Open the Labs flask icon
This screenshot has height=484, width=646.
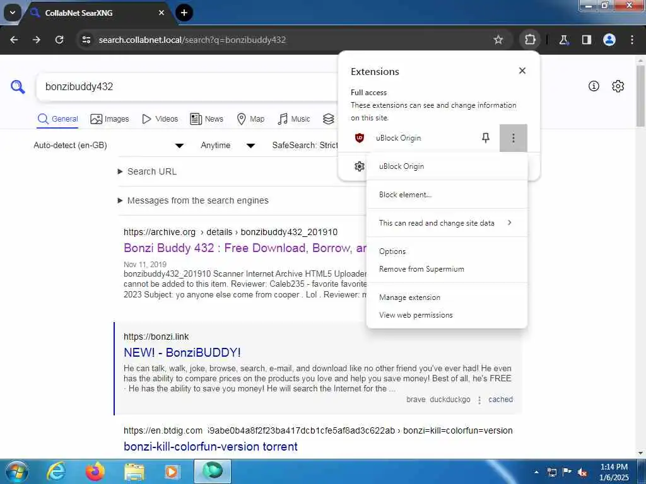(563, 40)
